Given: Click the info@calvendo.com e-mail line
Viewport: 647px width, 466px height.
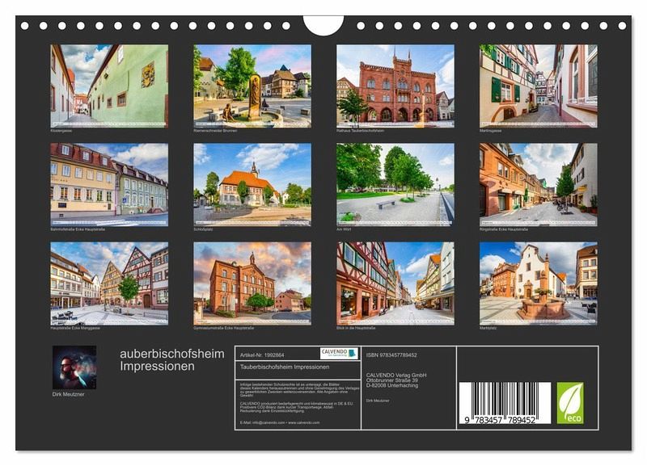Looking at the screenshot, I should click(x=279, y=422).
